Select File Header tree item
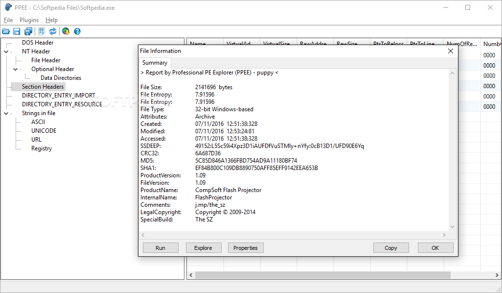The height and width of the screenshot is (293, 502). pos(46,60)
